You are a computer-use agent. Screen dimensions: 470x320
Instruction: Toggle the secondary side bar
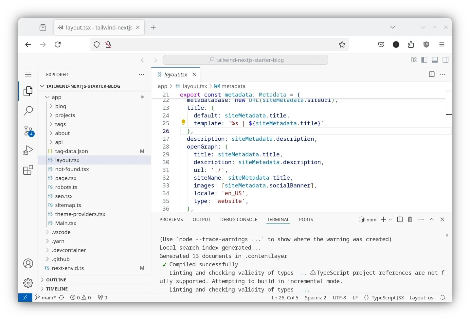(x=445, y=60)
